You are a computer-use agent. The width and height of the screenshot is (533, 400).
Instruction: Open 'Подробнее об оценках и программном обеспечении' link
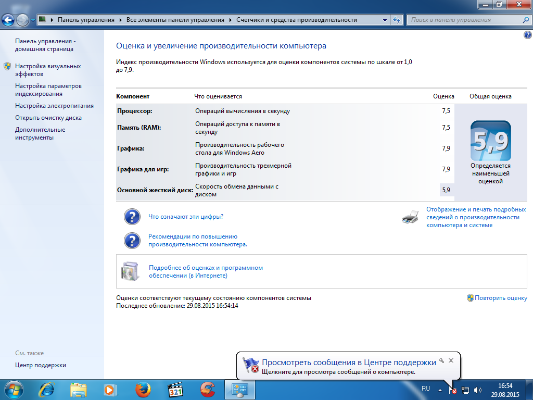click(x=206, y=271)
